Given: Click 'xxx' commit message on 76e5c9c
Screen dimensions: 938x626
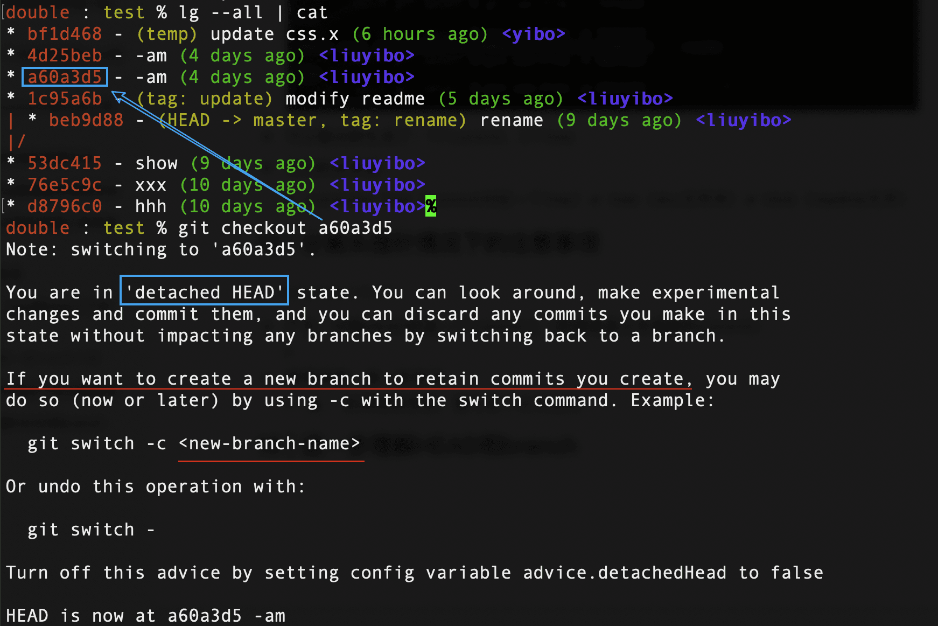Looking at the screenshot, I should pyautogui.click(x=151, y=185).
